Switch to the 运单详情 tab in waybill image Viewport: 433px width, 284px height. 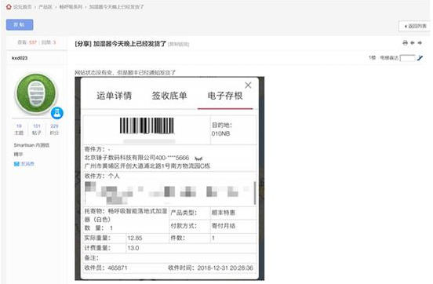(114, 96)
